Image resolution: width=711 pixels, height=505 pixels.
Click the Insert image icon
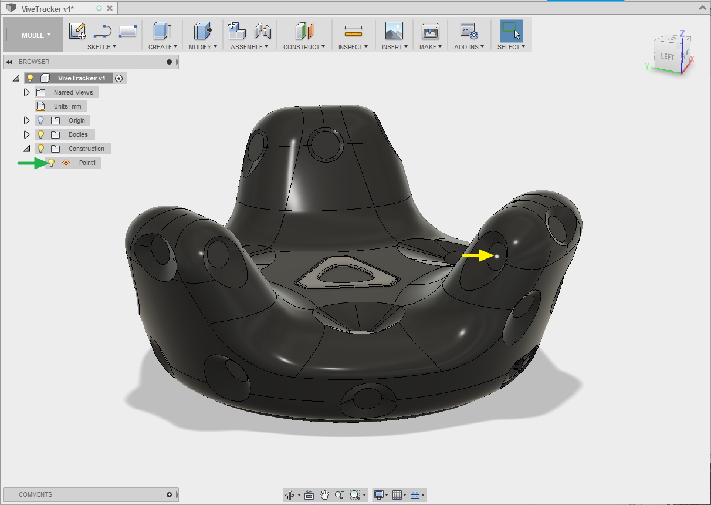click(394, 31)
